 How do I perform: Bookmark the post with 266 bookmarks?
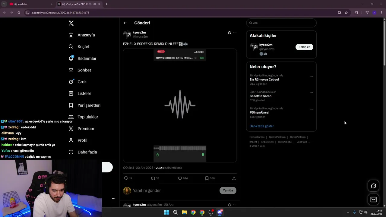click(x=210, y=178)
